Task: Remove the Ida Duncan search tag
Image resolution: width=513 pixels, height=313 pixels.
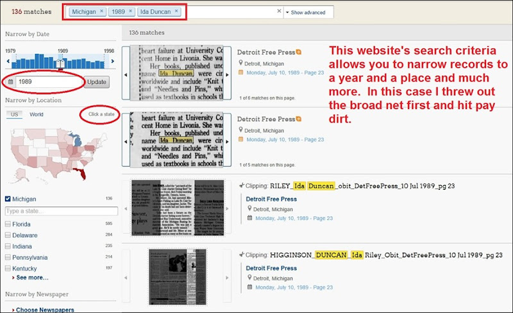Action: point(176,11)
